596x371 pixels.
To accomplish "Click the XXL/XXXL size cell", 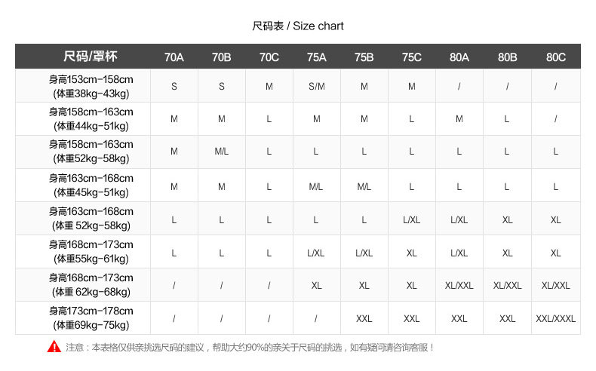I will 555,319.
